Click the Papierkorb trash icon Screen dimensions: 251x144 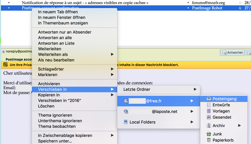point(209,140)
